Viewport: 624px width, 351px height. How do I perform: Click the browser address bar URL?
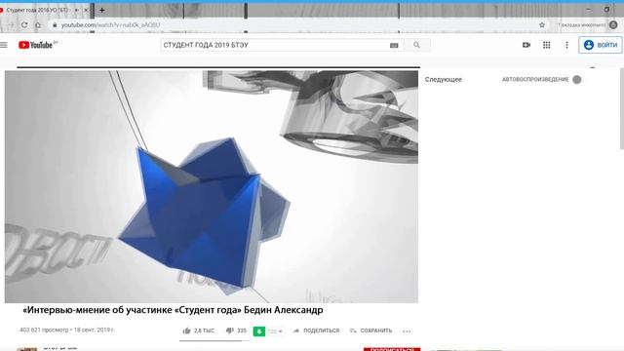coord(110,25)
